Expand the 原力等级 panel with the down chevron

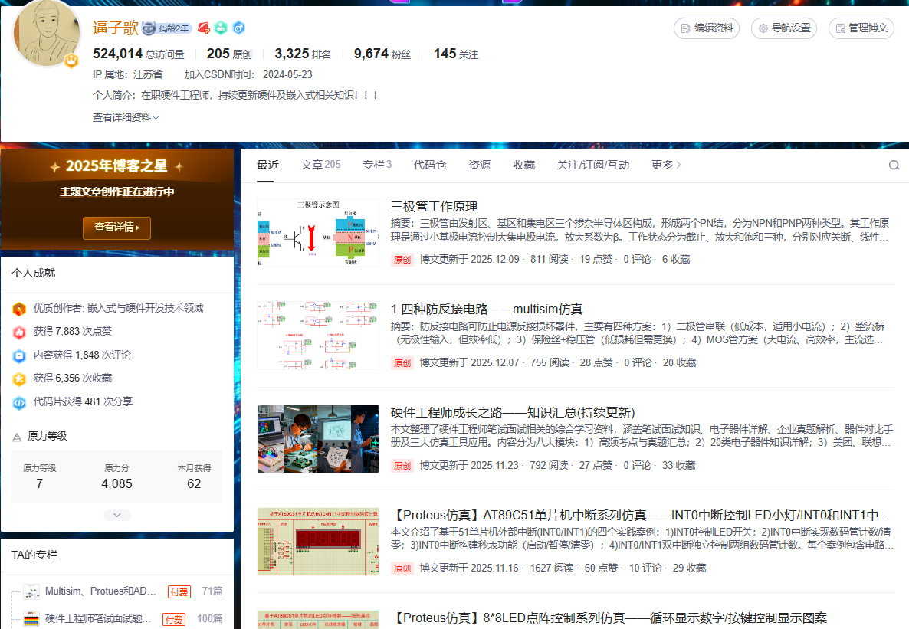tap(117, 515)
